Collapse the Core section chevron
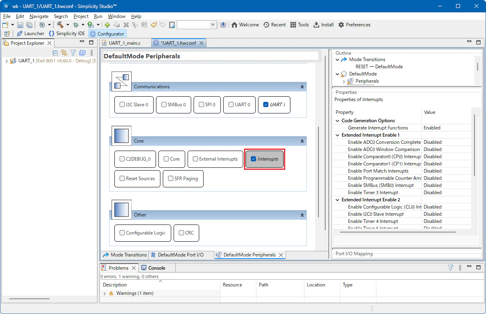 [302, 141]
